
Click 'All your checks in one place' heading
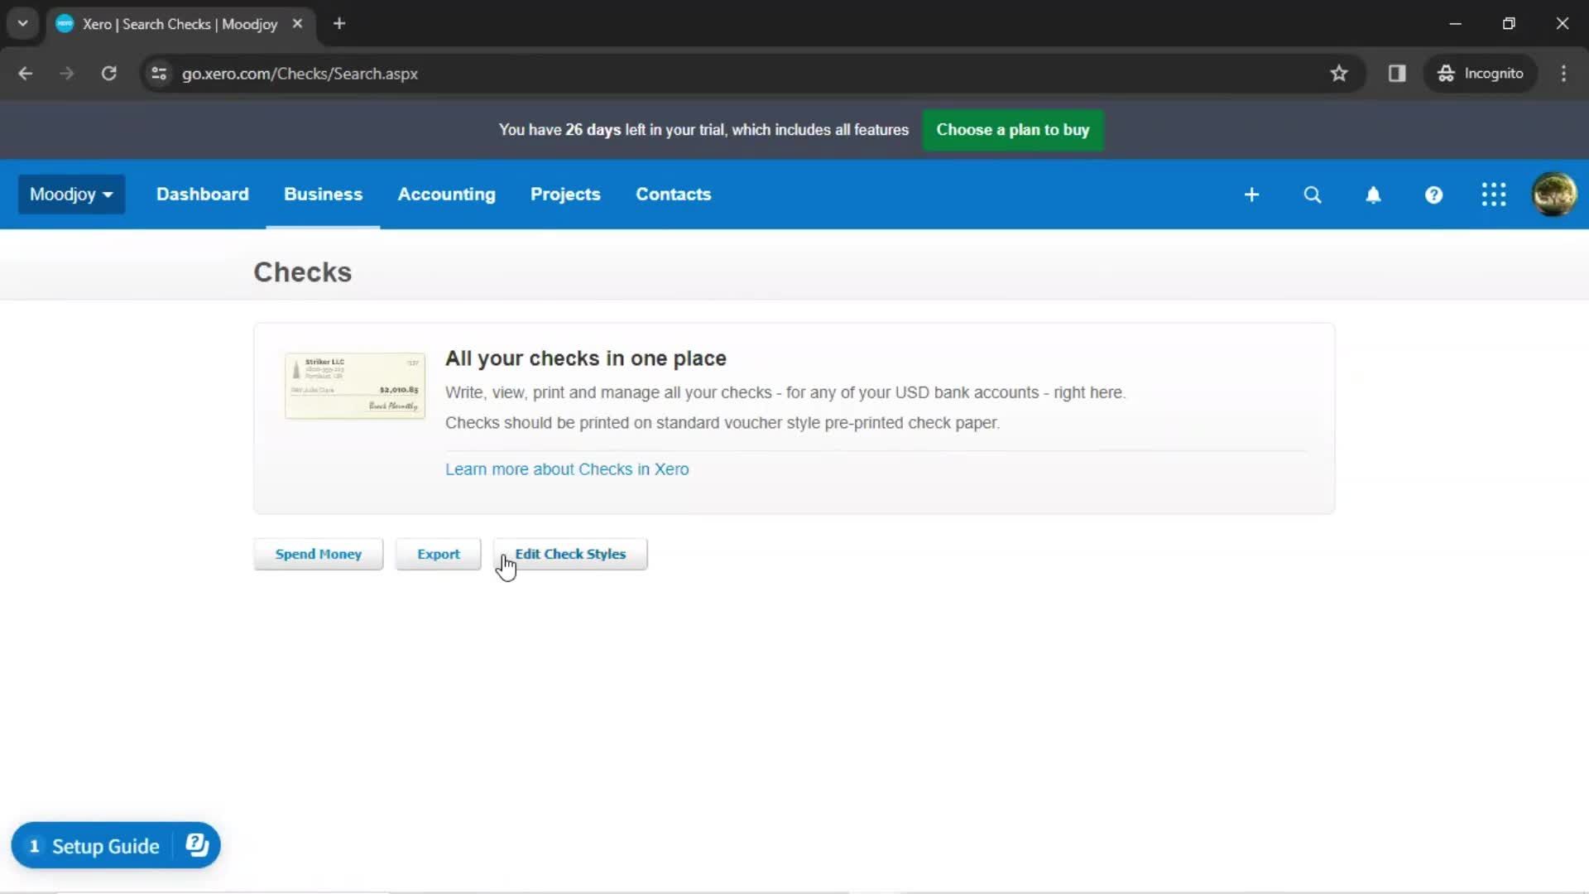[586, 358]
